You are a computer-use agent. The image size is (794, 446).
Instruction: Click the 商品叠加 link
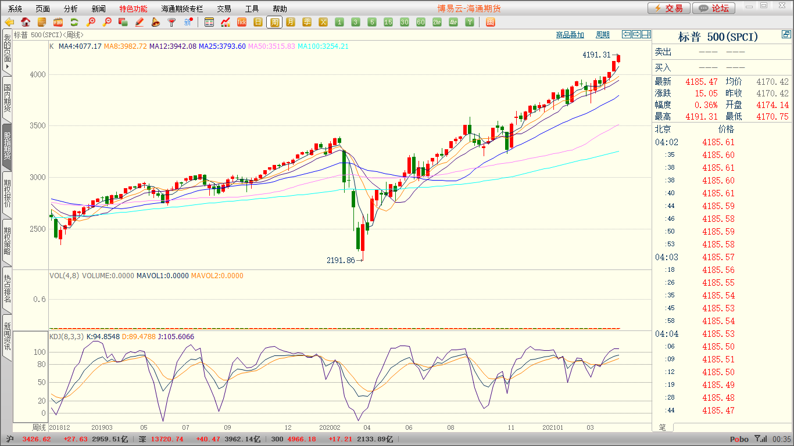coord(570,35)
